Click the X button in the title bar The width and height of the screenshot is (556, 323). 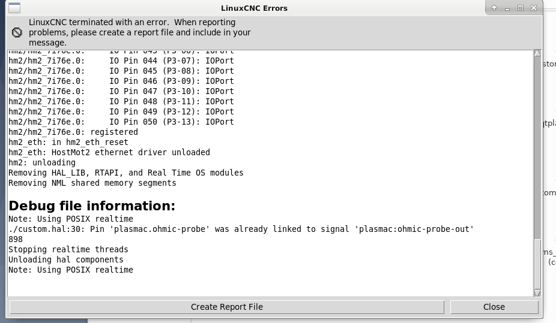point(534,8)
